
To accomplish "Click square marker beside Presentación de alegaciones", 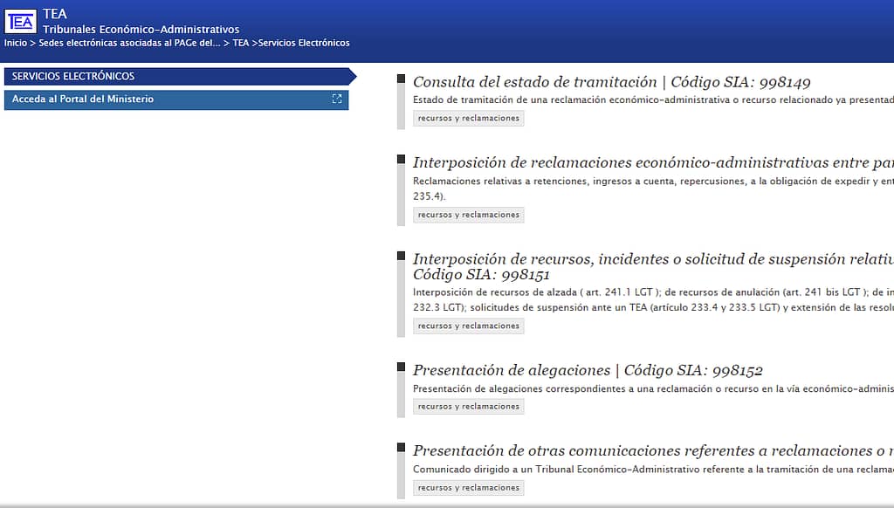I will [402, 367].
